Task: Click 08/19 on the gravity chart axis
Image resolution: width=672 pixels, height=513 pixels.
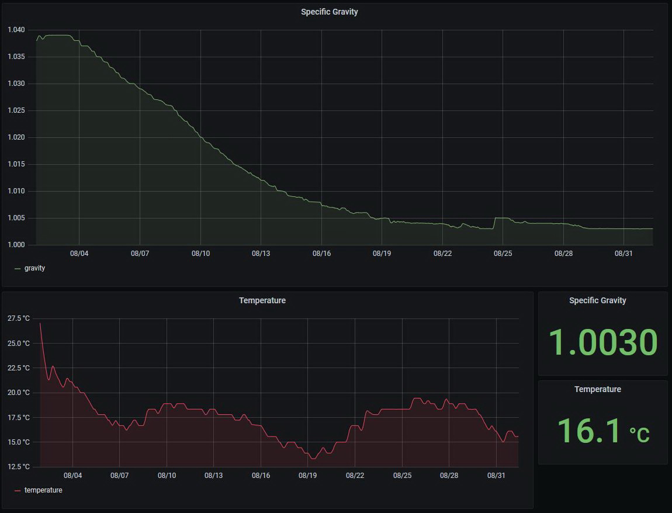Action: (382, 253)
